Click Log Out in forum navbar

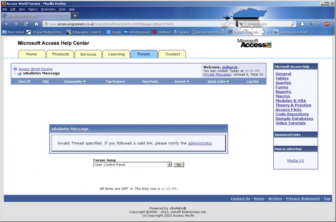(252, 81)
